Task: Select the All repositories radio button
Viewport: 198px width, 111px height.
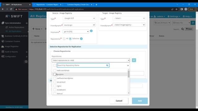Action: [64, 39]
